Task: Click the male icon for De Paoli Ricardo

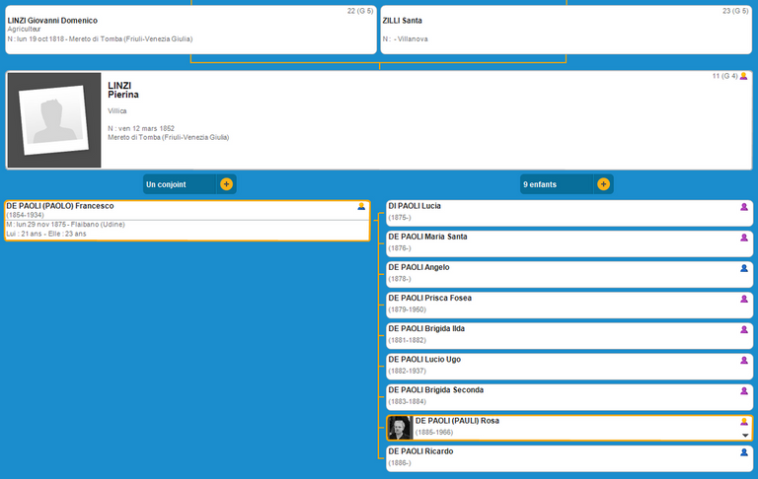Action: (744, 452)
